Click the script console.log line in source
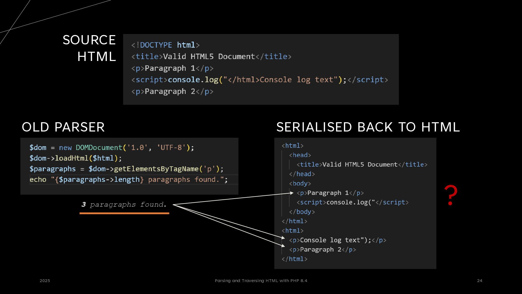Image resolution: width=522 pixels, height=294 pixels. 259,80
